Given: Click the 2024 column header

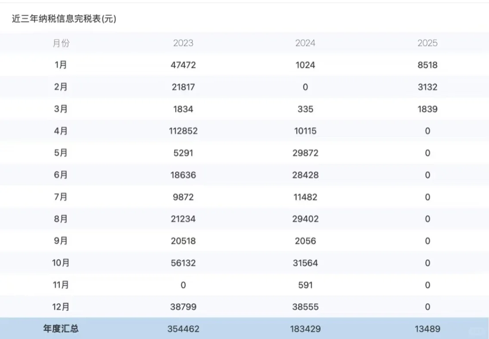Looking at the screenshot, I should [x=306, y=43].
